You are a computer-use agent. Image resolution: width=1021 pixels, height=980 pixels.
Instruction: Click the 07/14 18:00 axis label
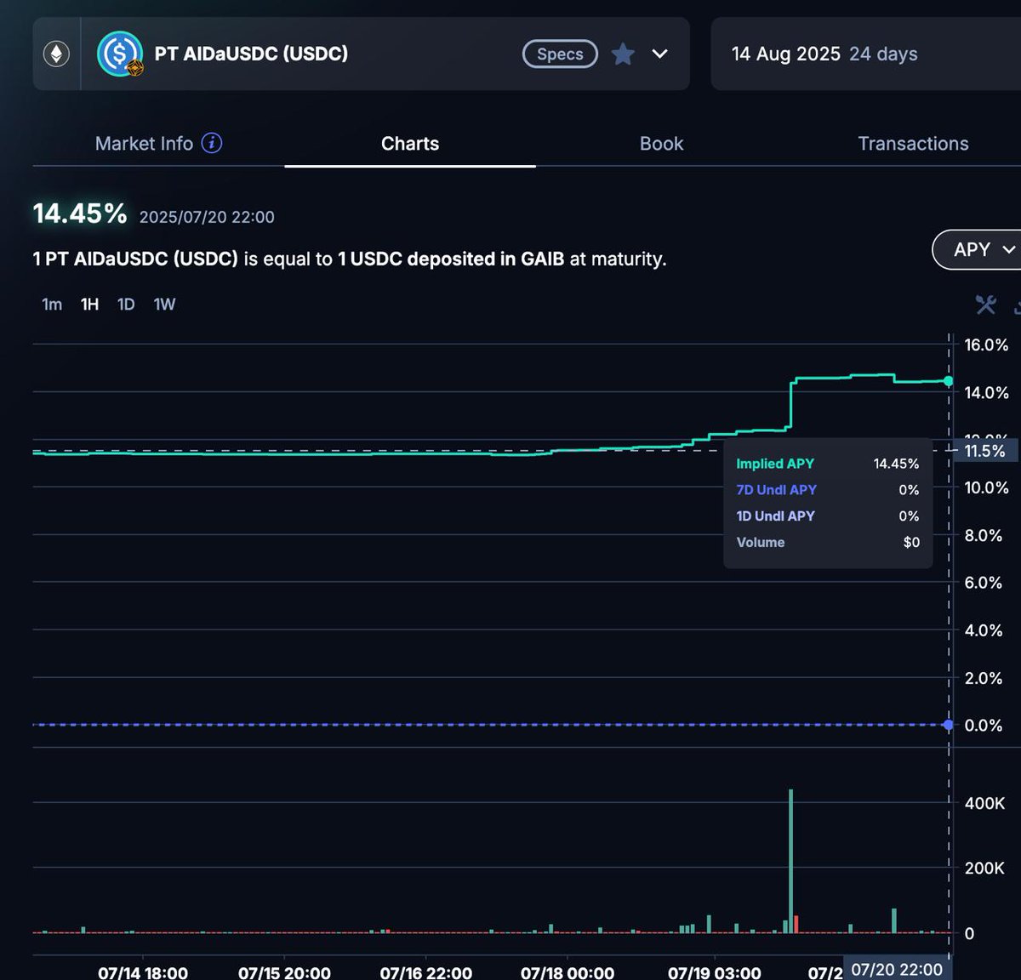(x=142, y=972)
